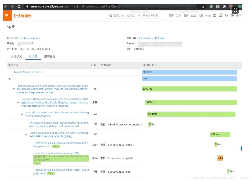Collapse the FrameworkServlet.doGet node

[x=18, y=103]
